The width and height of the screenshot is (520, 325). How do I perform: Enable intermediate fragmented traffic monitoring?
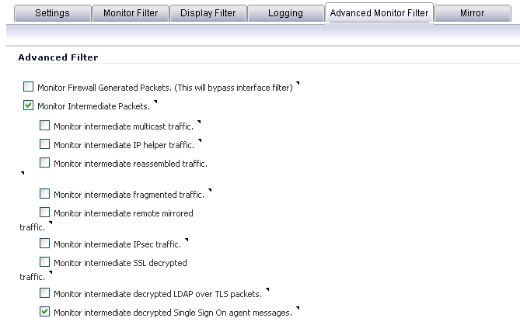click(45, 193)
